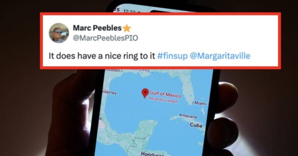This screenshot has width=298, height=156.
Task: Tap the red Gulf of Mexico map pin
Action: pyautogui.click(x=145, y=93)
